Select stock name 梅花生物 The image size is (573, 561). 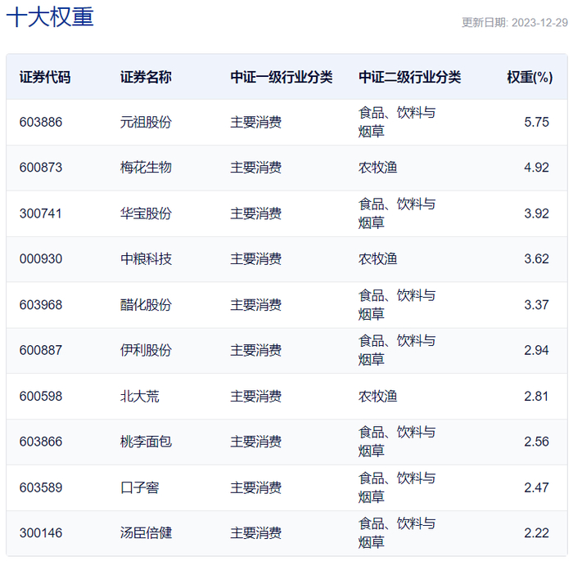pyautogui.click(x=146, y=168)
